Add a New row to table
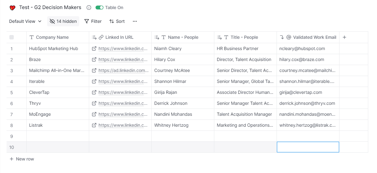Viewport: 377px width, 173px height. point(22,159)
